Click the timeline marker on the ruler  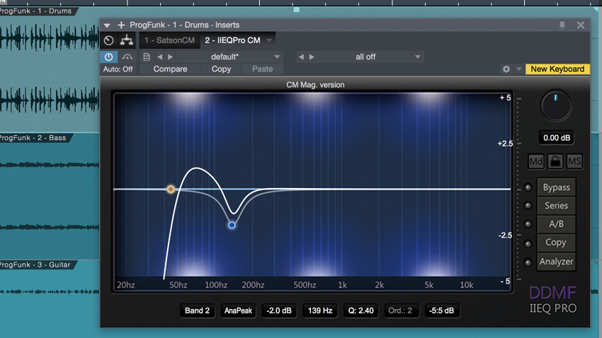click(x=296, y=10)
